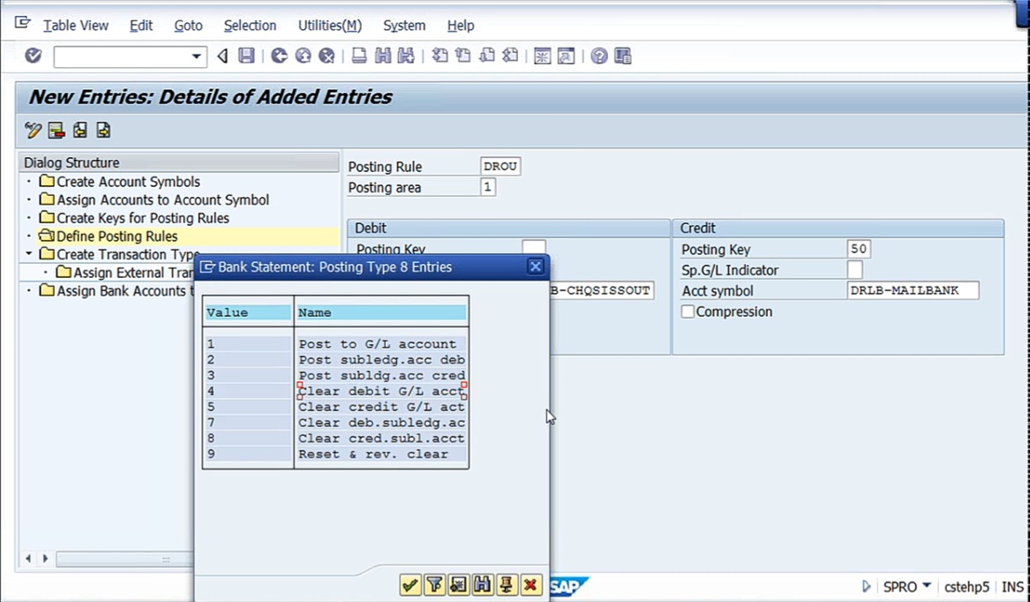1030x602 pixels.
Task: Click the filter funnel icon in popup
Action: (434, 584)
